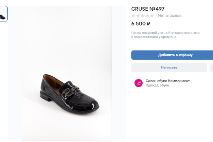Click the product title 'CRUSE №497'
This screenshot has height=142, width=213.
click(148, 9)
